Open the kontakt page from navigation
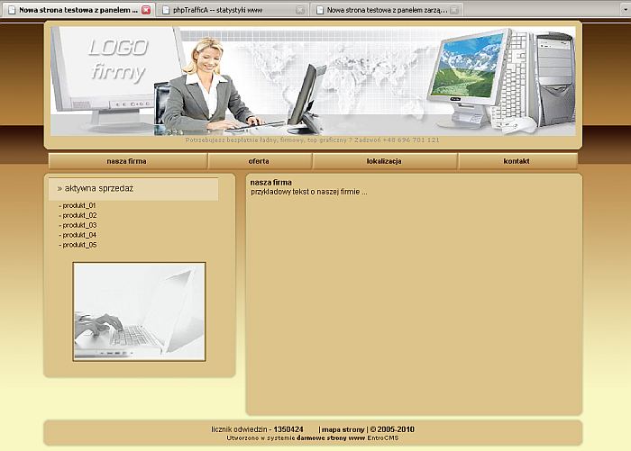This screenshot has width=631, height=451. click(x=517, y=161)
